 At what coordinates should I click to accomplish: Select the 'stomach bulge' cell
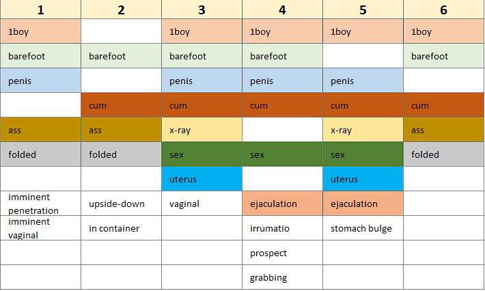(x=363, y=228)
